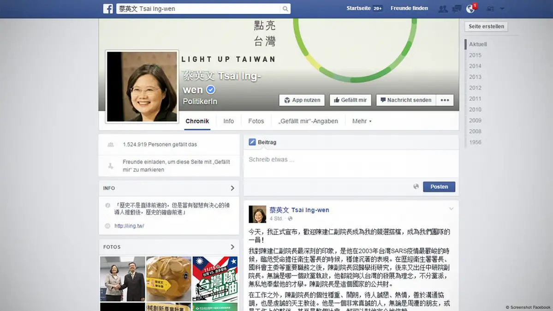Image resolution: width=553 pixels, height=311 pixels.
Task: Open the friend requests icon
Action: (443, 9)
